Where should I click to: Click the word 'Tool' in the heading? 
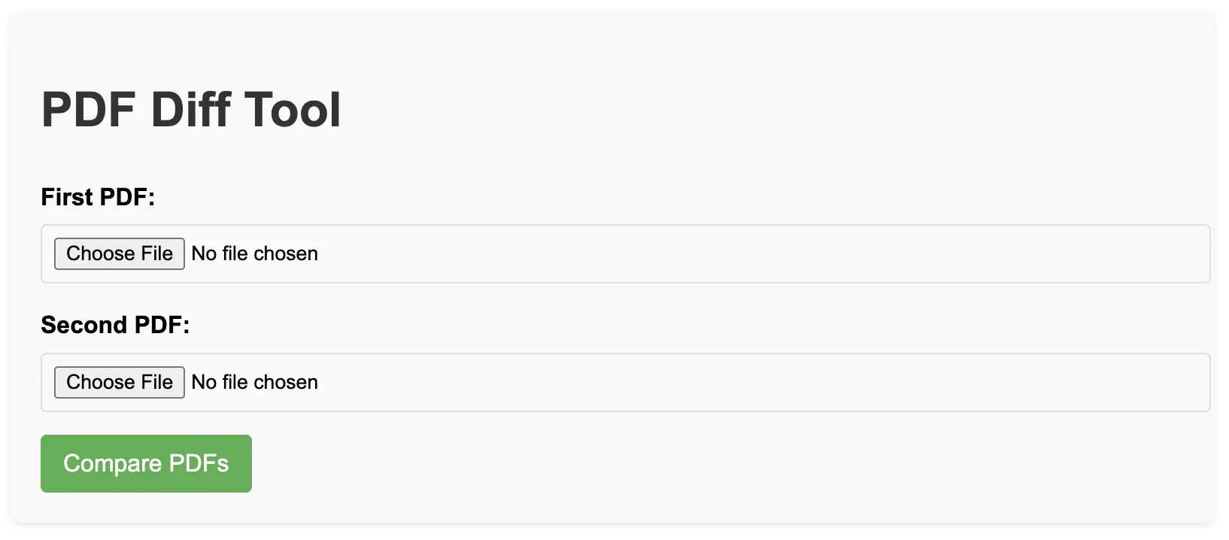tap(293, 110)
